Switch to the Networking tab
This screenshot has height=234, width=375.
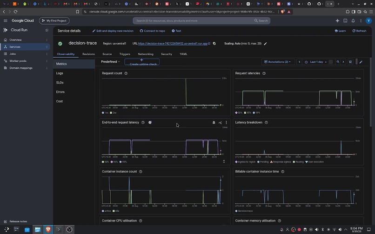[146, 54]
